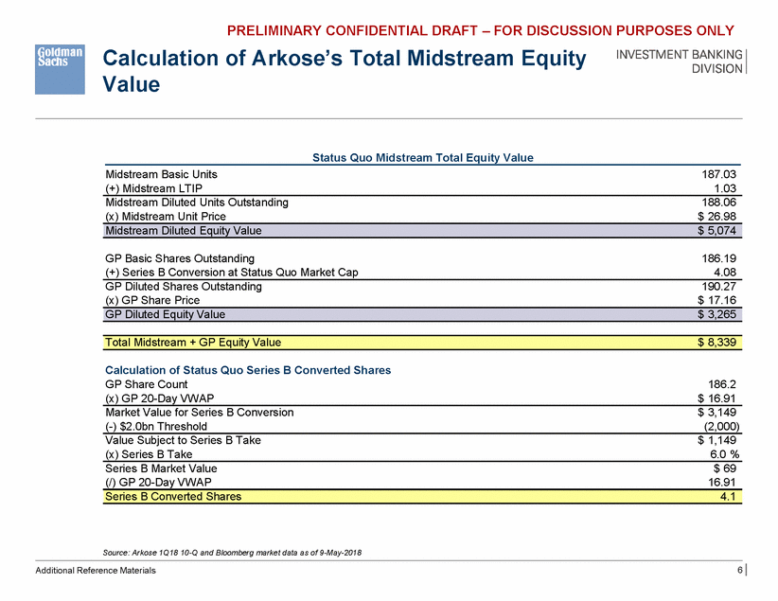Click the value 186.19

pyautogui.click(x=719, y=258)
